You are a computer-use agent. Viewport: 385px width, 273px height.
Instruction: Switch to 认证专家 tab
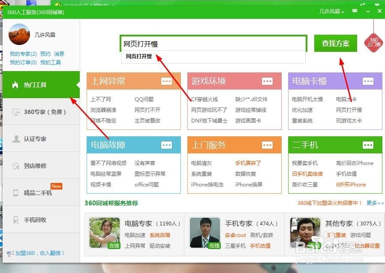41,139
